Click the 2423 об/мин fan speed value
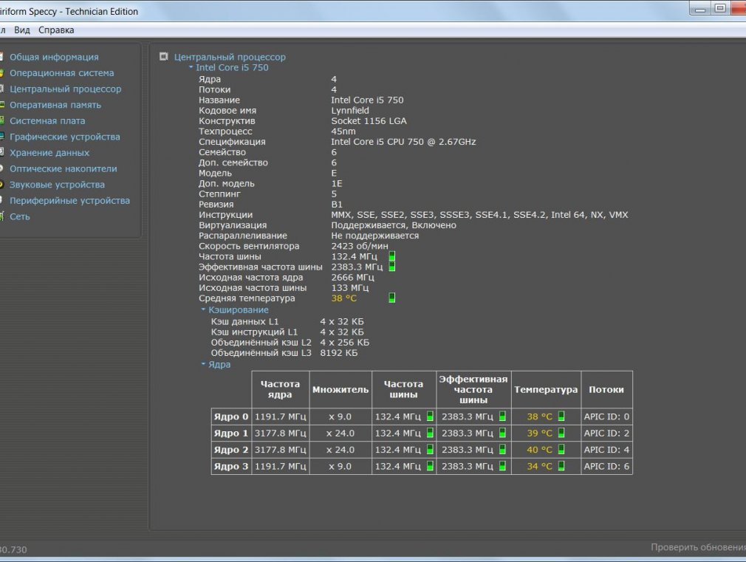 (360, 246)
